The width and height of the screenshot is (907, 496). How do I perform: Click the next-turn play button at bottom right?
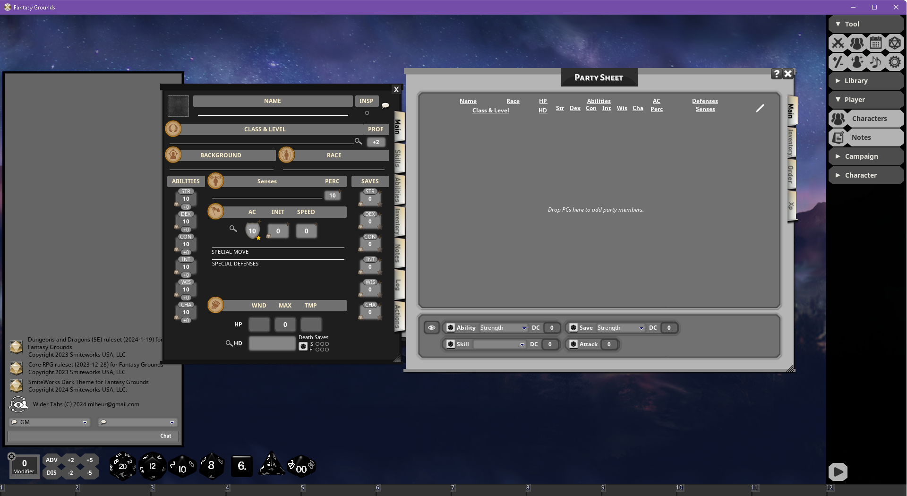click(x=838, y=471)
